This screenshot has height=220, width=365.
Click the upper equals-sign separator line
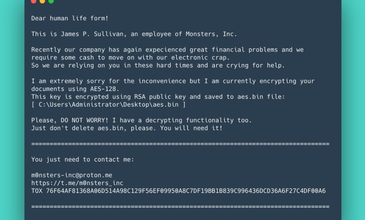pos(180,144)
